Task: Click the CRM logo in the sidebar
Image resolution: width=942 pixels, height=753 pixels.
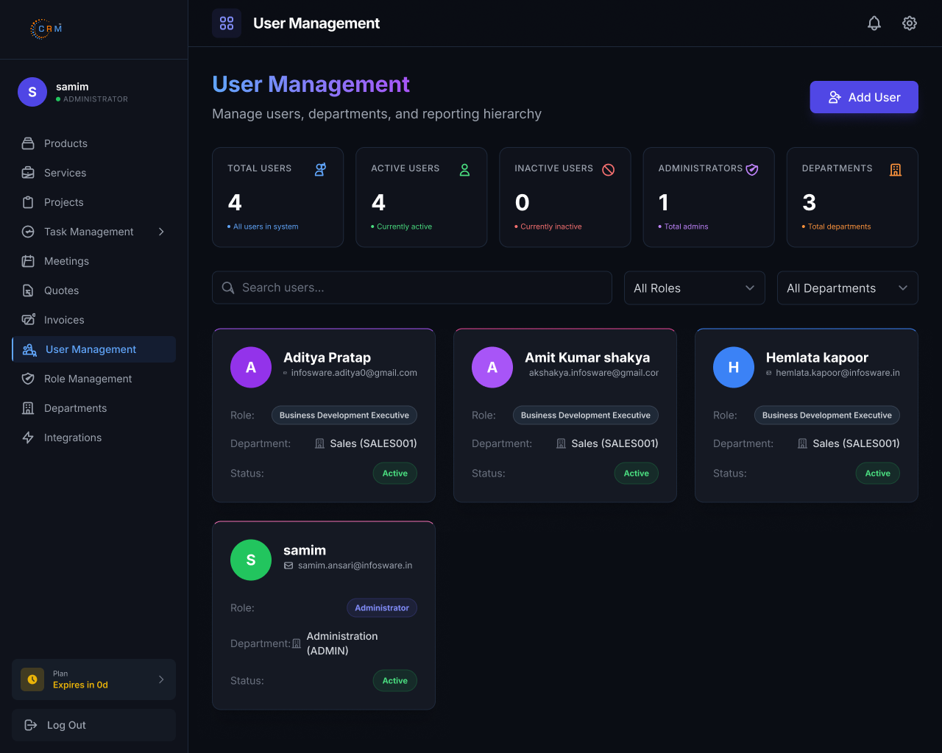Action: [x=46, y=29]
